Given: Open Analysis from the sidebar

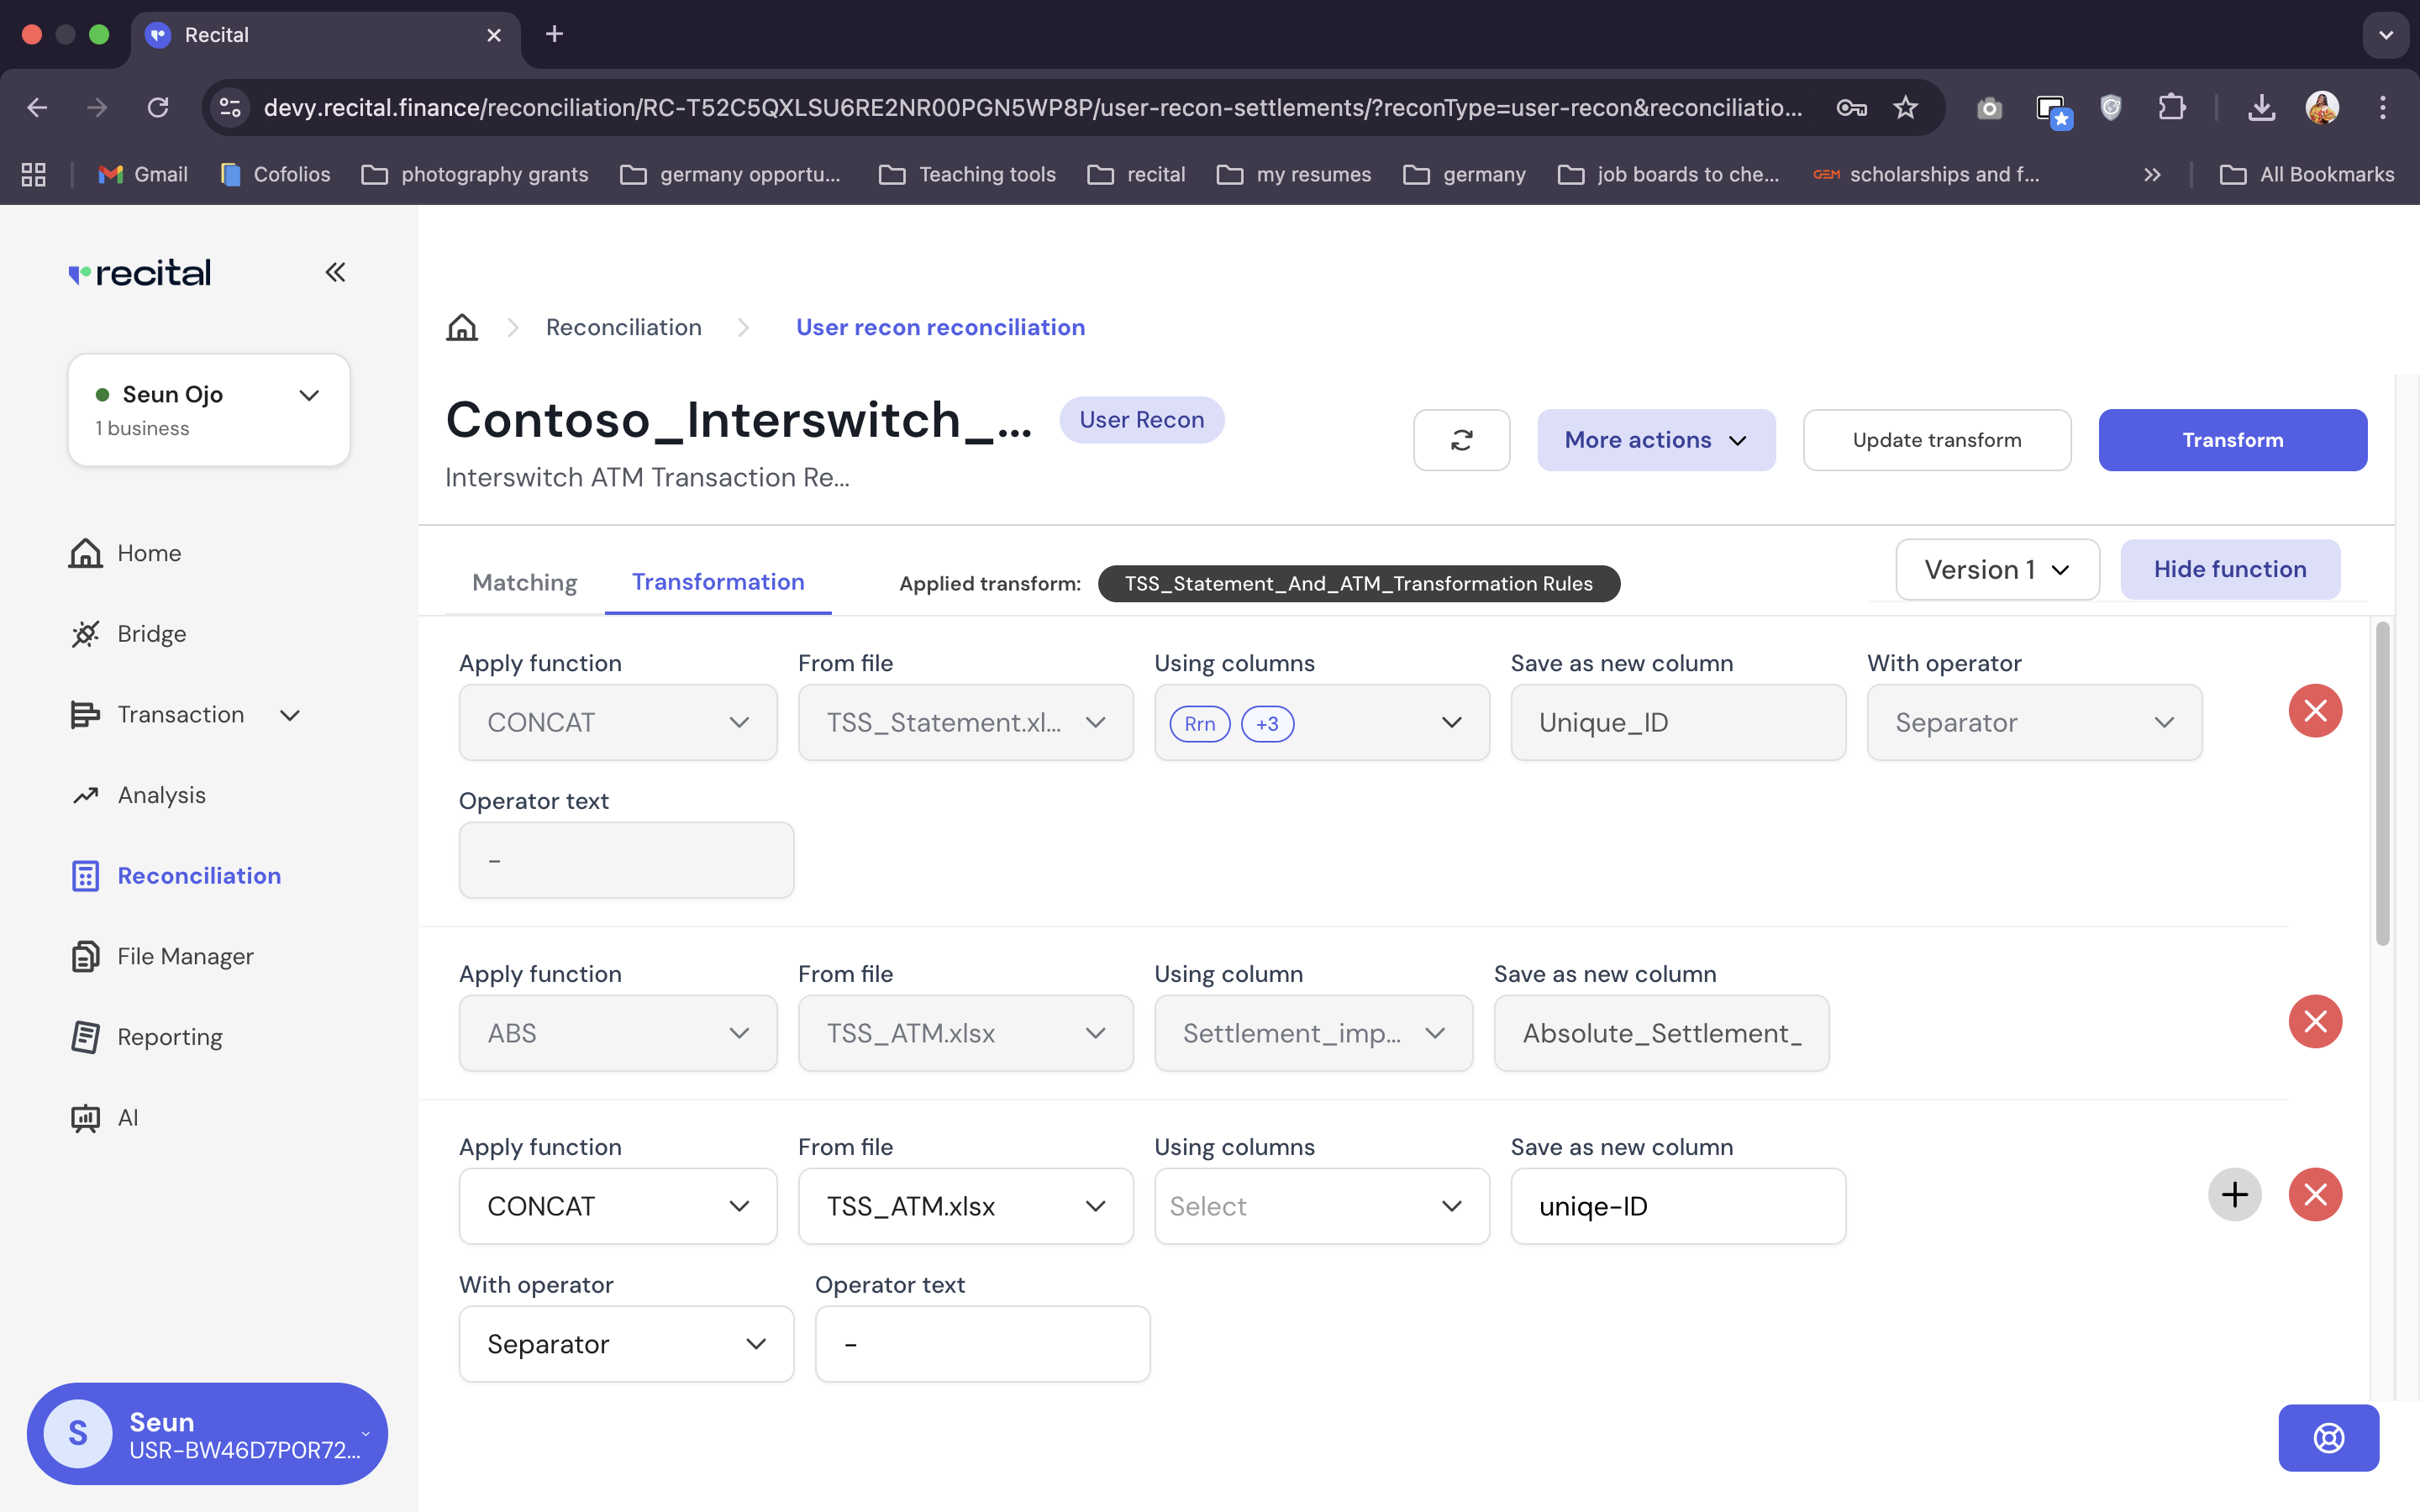Looking at the screenshot, I should coord(162,794).
